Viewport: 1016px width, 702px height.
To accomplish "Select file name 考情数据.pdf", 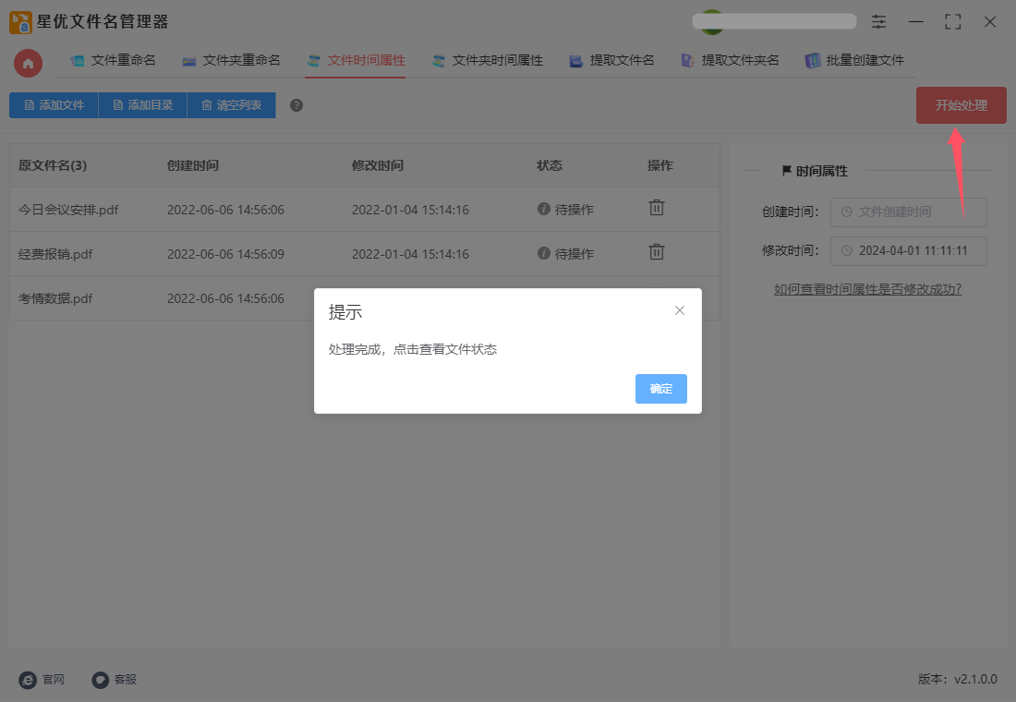I will point(55,298).
